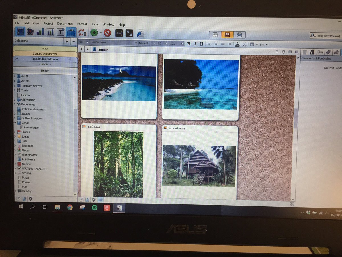Open the dropdown arrow next to green Add button
Viewport: 342px width, 257px height.
(x=101, y=33)
